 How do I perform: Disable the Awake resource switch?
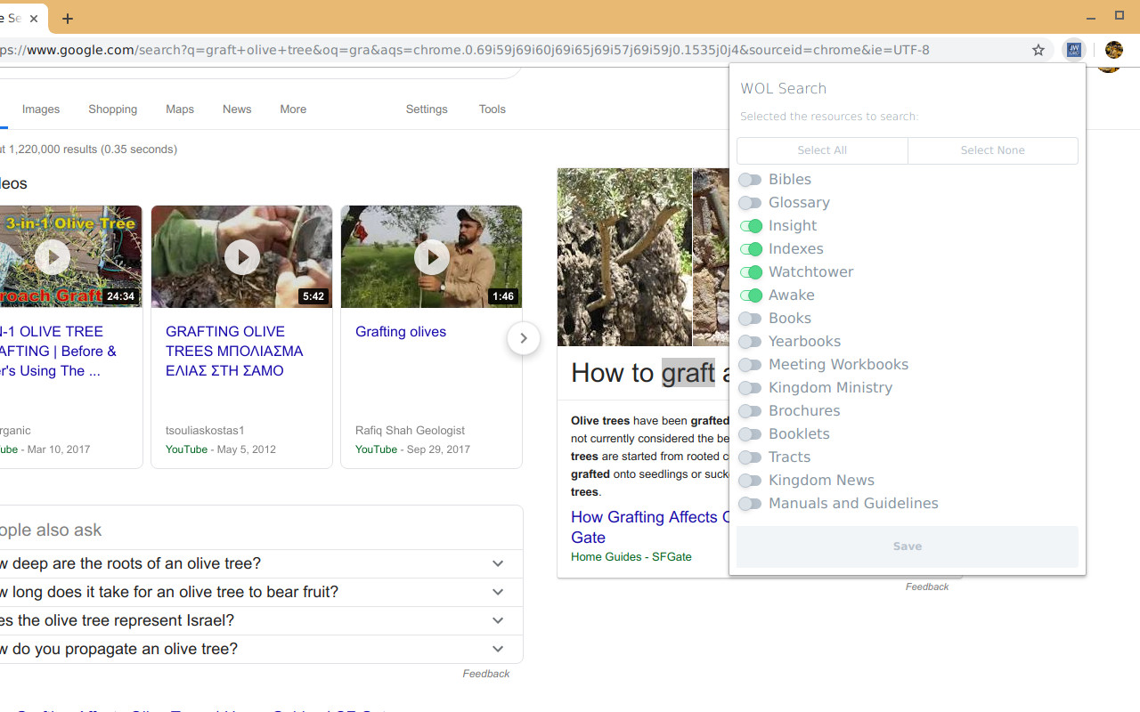[750, 295]
